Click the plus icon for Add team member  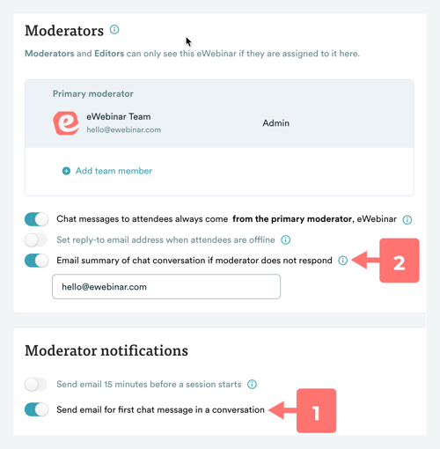pyautogui.click(x=66, y=171)
